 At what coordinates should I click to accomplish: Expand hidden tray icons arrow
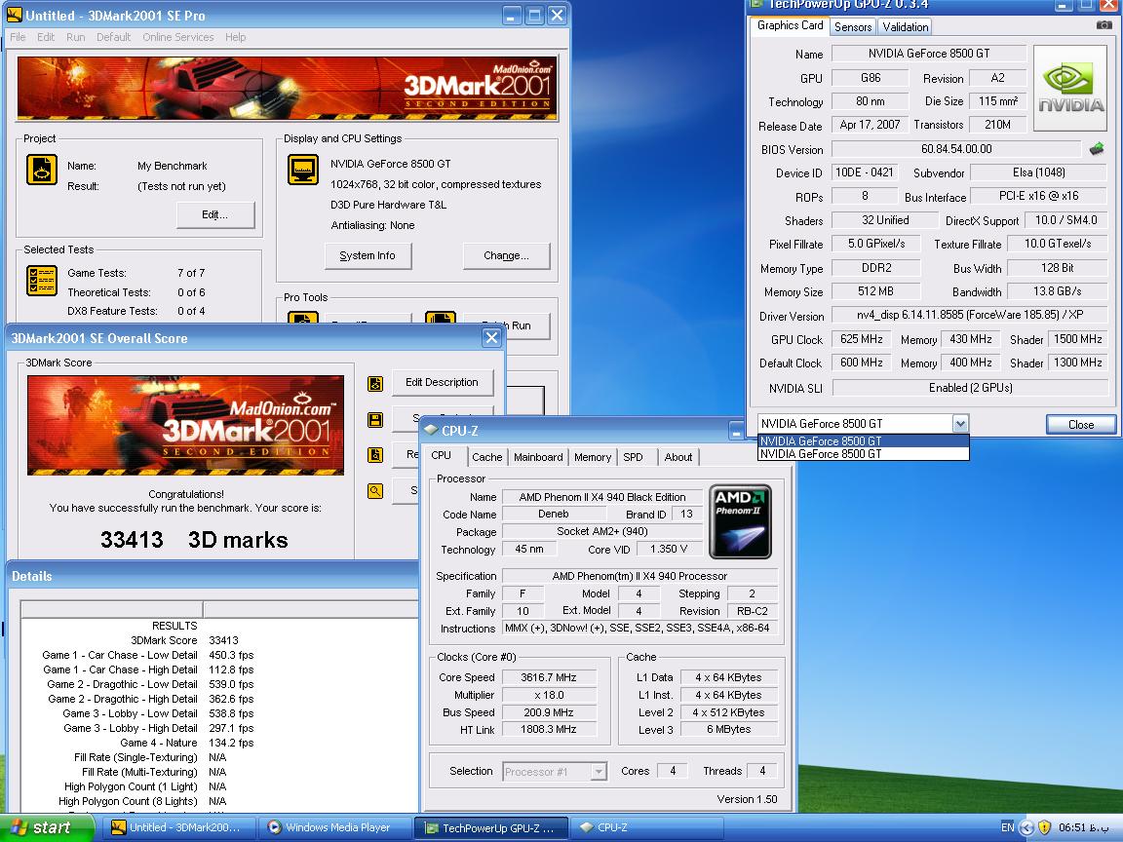point(1026,827)
